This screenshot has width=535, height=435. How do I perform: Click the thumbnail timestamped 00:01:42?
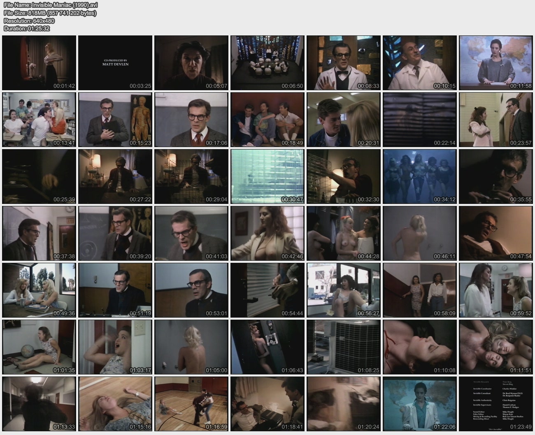39,63
